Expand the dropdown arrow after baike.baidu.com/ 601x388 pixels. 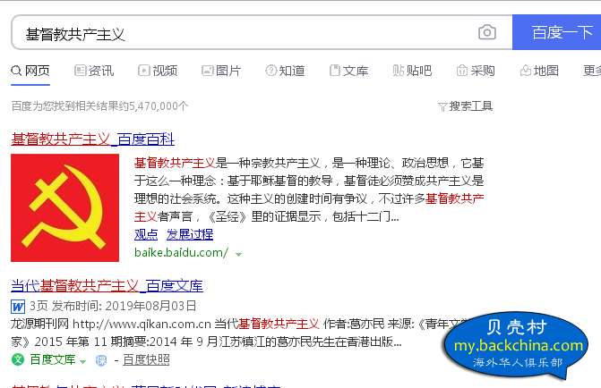pyautogui.click(x=239, y=254)
